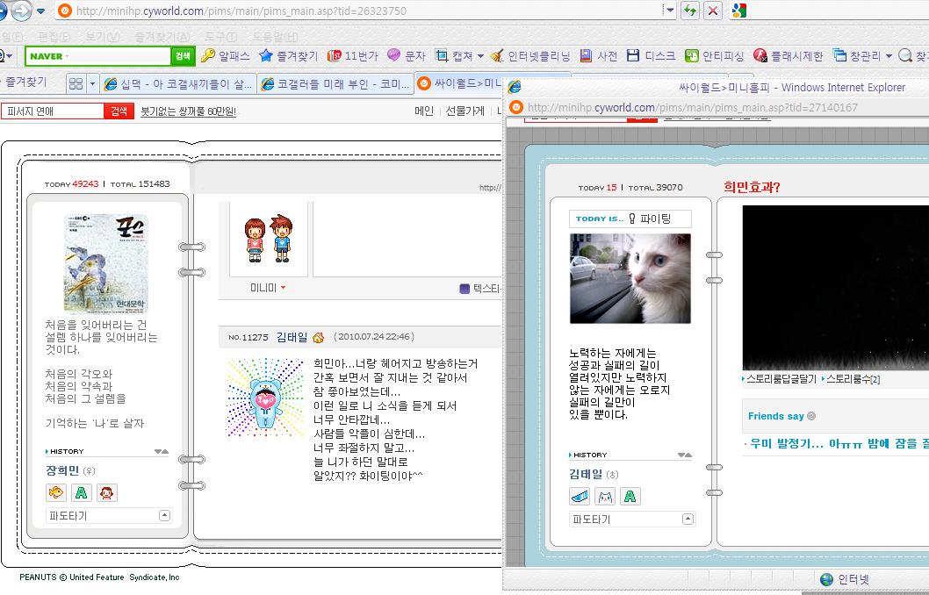
Task: Click the back window address bar URL
Action: pos(241,11)
